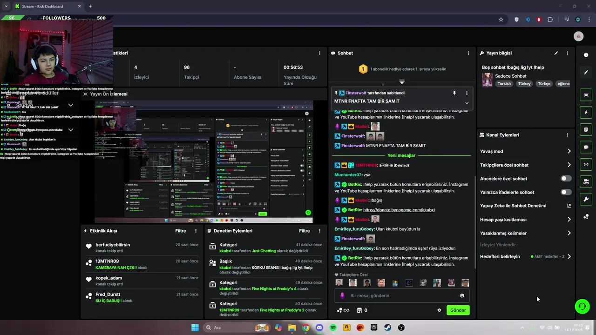The image size is (596, 335).
Task: Open Yapay Zeka ile Sohbet Denetimi external link
Action: 569,206
